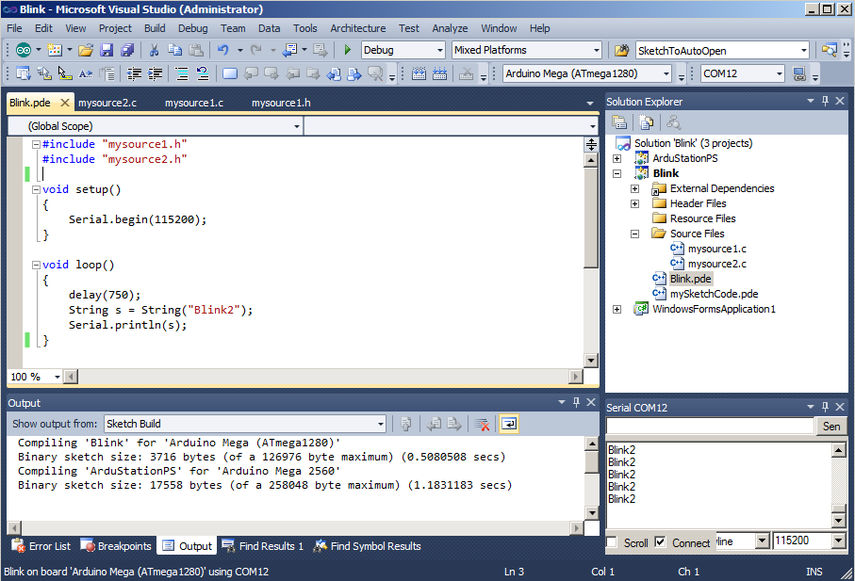This screenshot has height=581, width=855.
Task: Toggle a bookmark with the blue rectangle icon
Action: tap(230, 73)
